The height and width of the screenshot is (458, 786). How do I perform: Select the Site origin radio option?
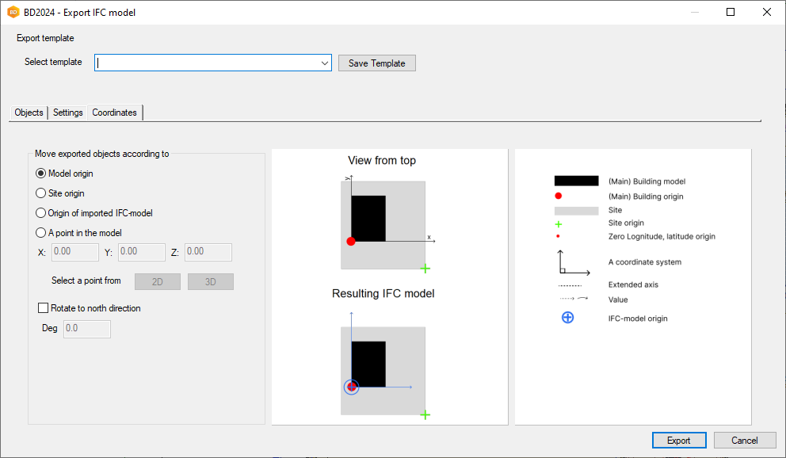point(41,193)
